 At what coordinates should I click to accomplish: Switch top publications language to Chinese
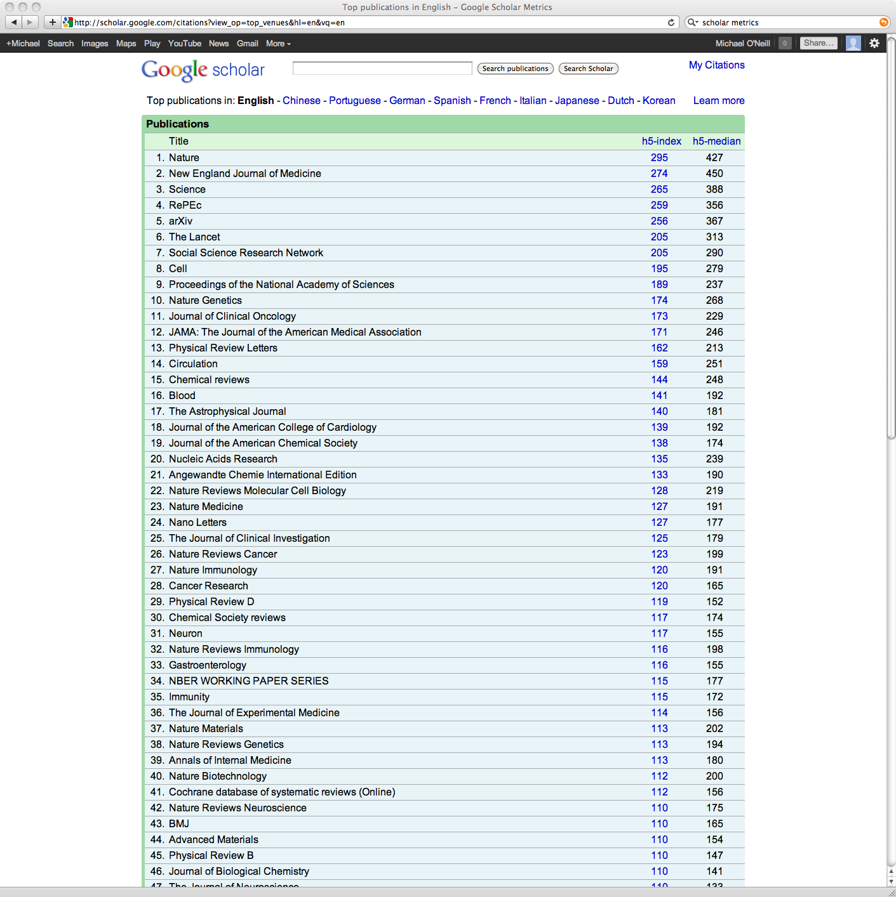(301, 100)
